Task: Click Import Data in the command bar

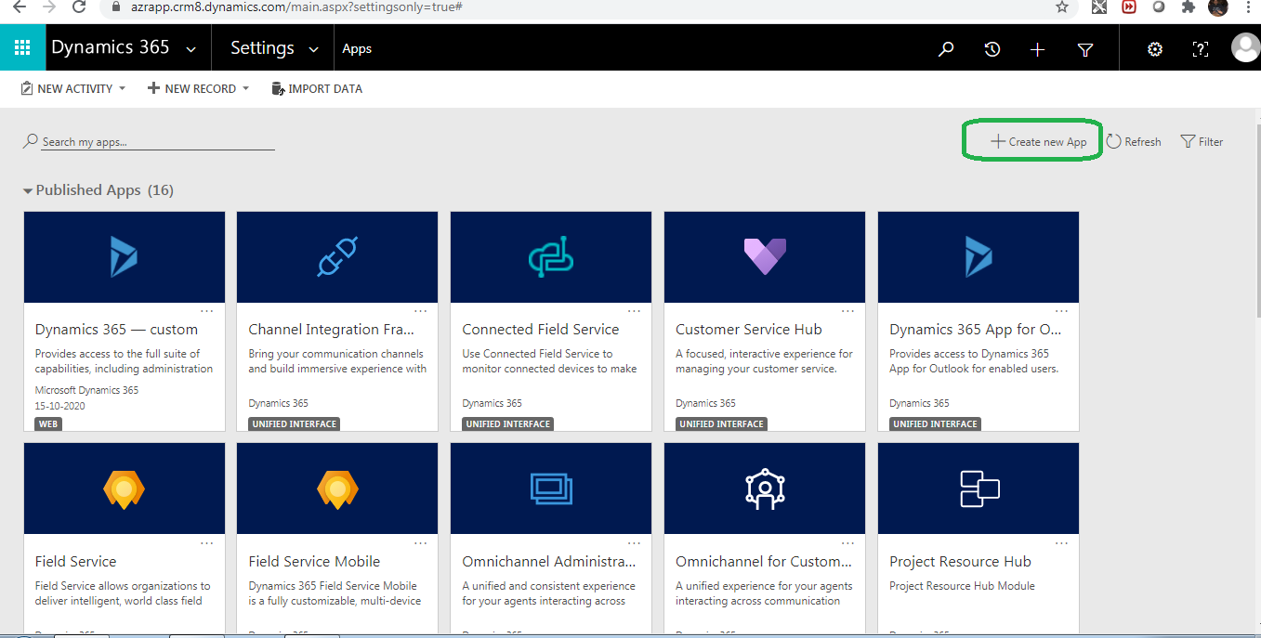Action: (317, 89)
